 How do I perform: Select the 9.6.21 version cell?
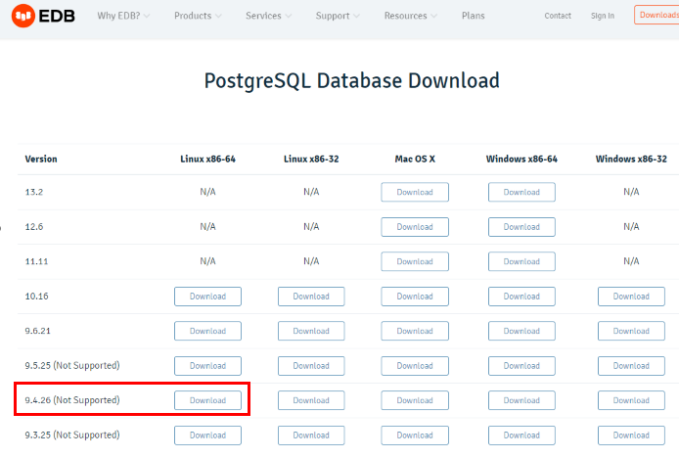[38, 331]
